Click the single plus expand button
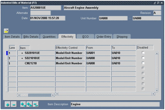The image size is (165, 110). click(x=7, y=105)
